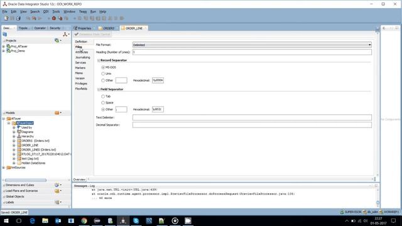Click the Save All toolbar icon
The image size is (402, 226).
coord(18,18)
